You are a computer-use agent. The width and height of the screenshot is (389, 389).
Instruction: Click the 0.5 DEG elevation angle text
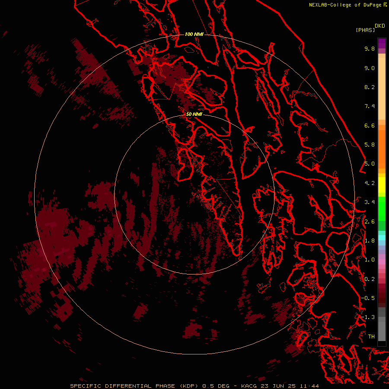(216, 386)
